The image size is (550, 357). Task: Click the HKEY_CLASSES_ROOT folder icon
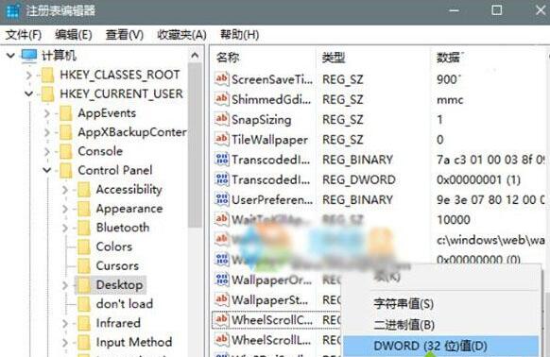(x=47, y=75)
